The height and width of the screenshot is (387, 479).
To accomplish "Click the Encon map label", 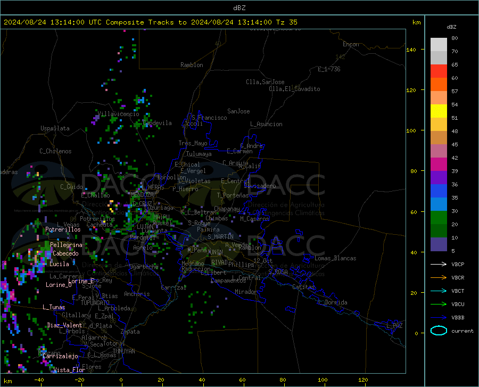I will (x=351, y=44).
